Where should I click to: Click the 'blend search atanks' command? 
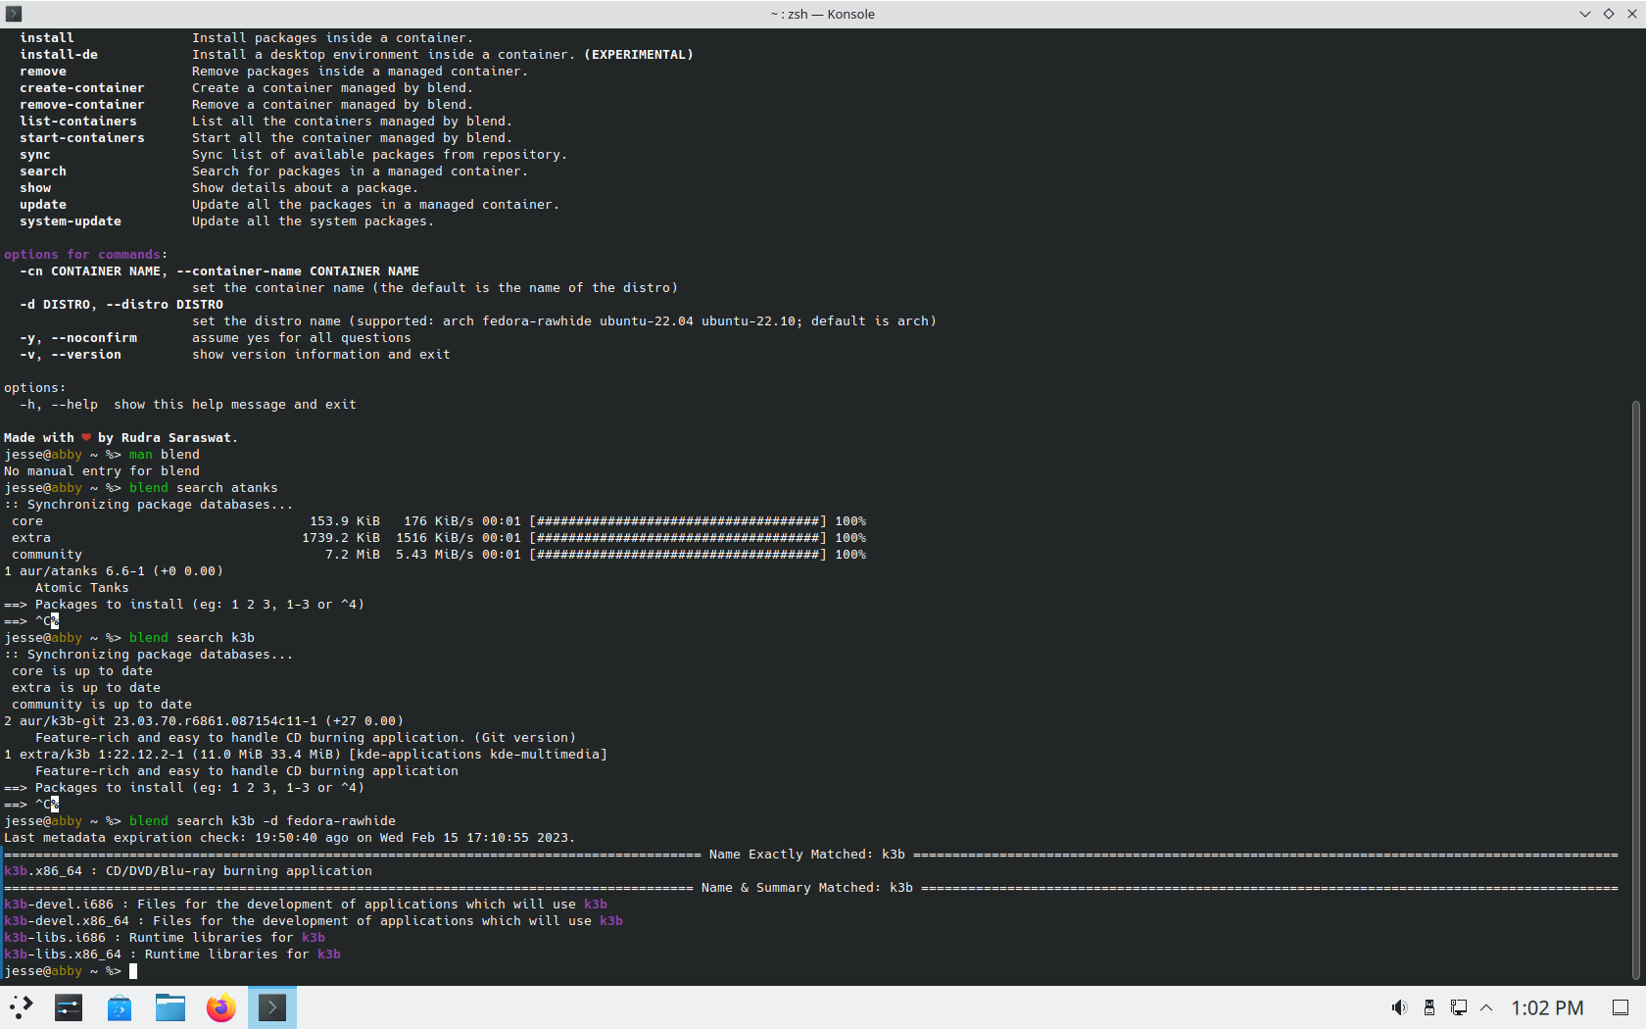[204, 488]
